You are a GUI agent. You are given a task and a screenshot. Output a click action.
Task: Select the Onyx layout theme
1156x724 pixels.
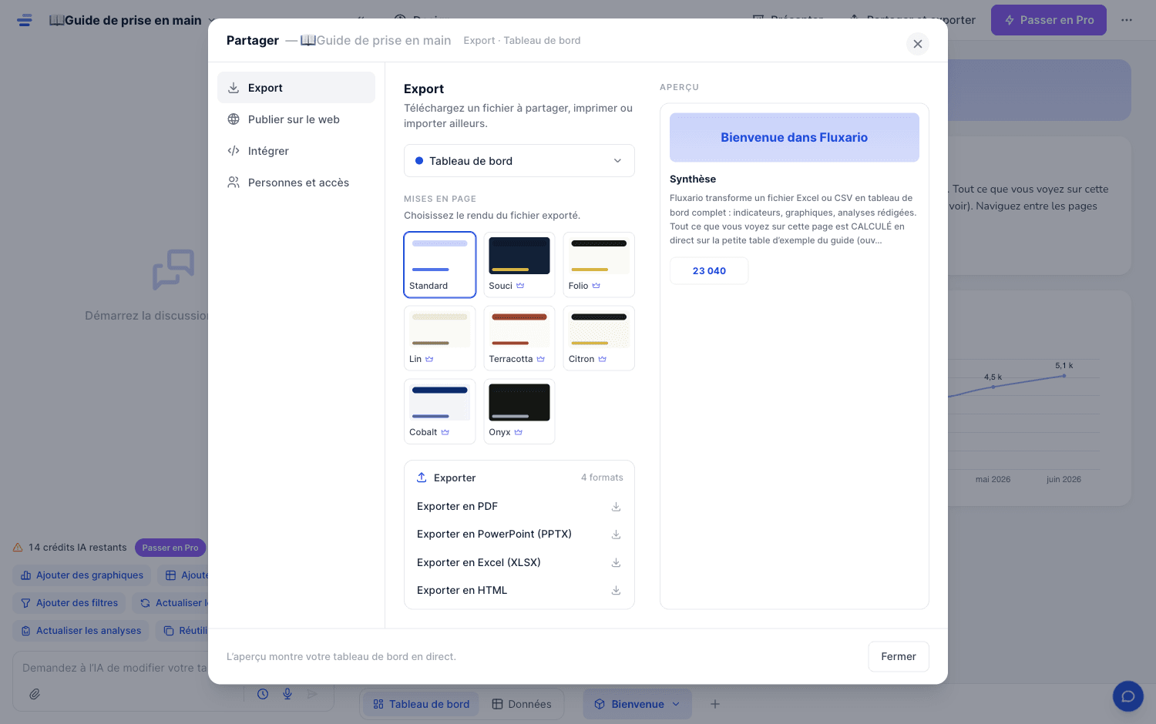click(519, 411)
